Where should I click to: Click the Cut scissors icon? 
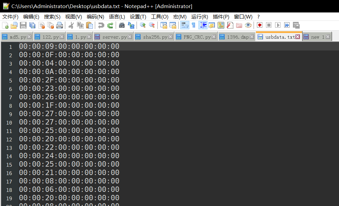click(x=71, y=25)
